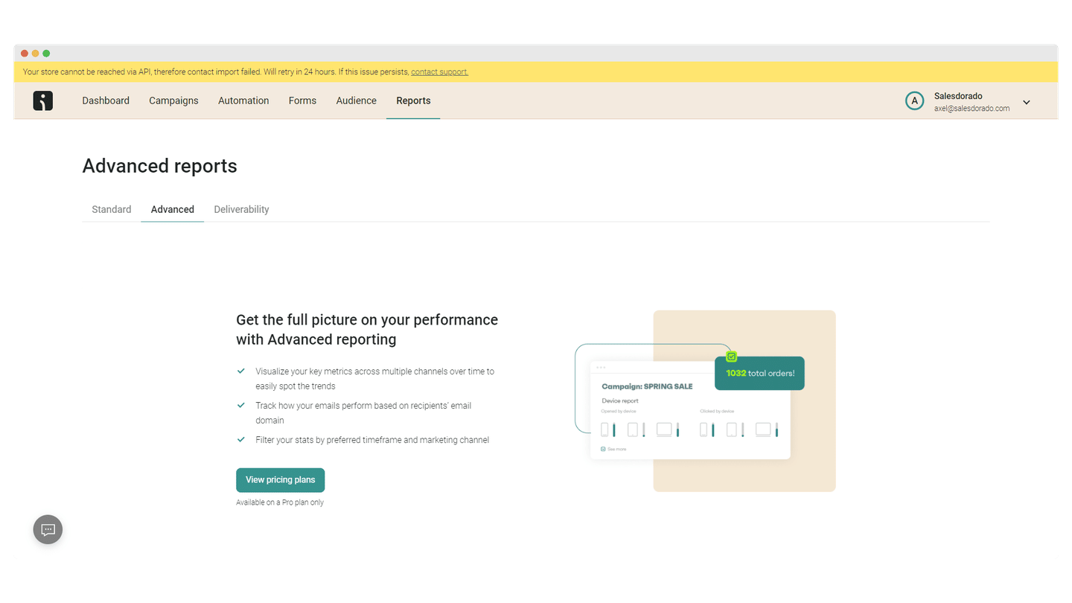
Task: Click View pricing plans button
Action: [280, 479]
